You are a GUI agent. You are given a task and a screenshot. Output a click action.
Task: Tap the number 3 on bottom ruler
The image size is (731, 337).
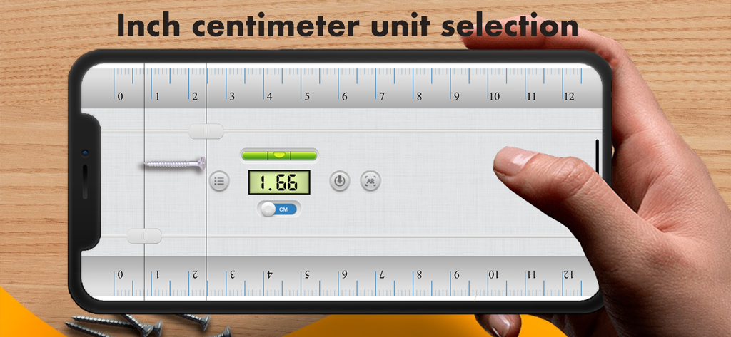pos(232,274)
